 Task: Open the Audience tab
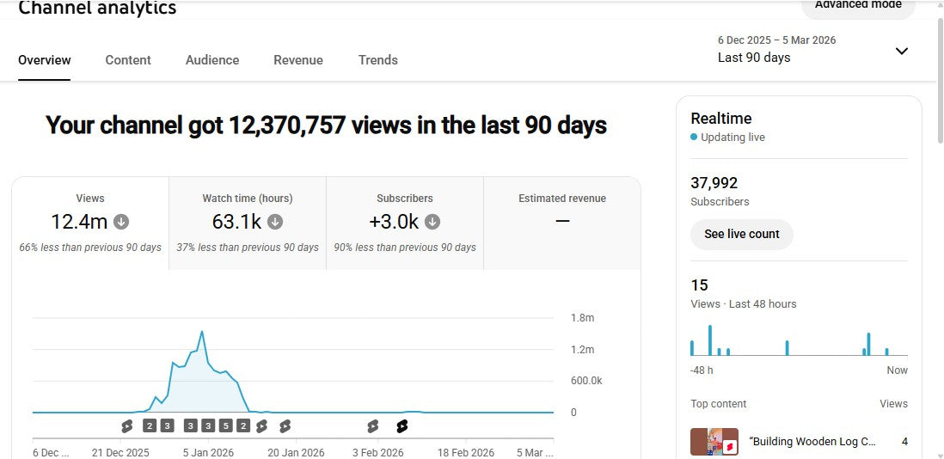212,60
